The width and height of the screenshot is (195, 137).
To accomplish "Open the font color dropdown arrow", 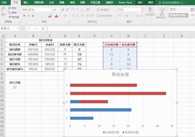I will click(60, 16).
